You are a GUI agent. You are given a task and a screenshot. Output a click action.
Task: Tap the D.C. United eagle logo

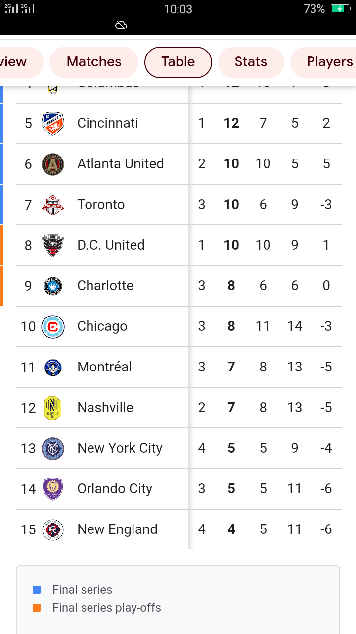(53, 245)
